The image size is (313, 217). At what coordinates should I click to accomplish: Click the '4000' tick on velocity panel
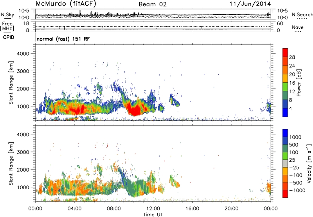pos(23,134)
